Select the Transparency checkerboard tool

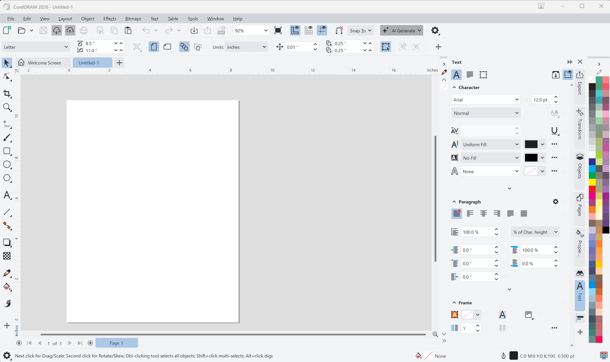(7, 256)
